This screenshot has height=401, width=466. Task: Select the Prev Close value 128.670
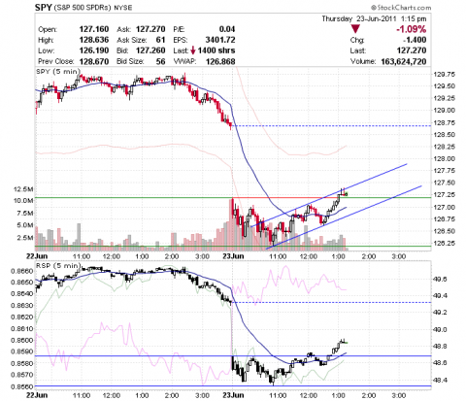[94, 61]
